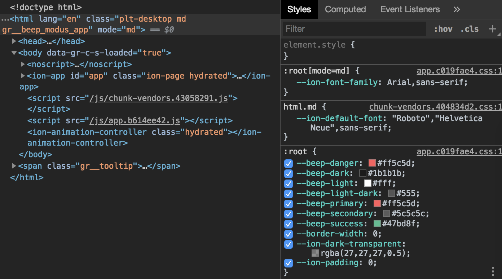Expand the head element node

click(14, 41)
